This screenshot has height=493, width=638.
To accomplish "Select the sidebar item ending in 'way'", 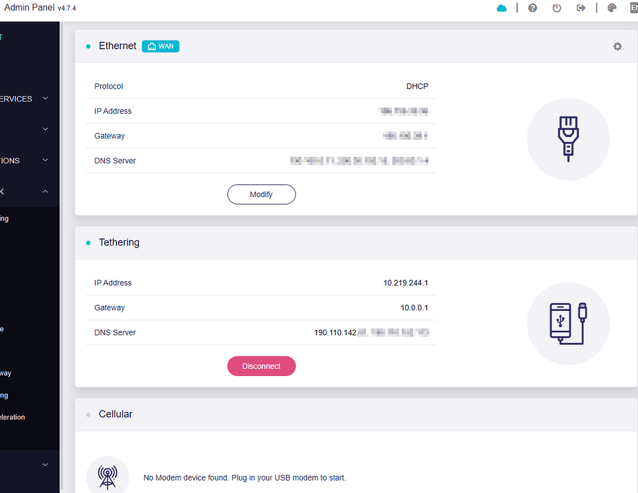I will (x=6, y=373).
